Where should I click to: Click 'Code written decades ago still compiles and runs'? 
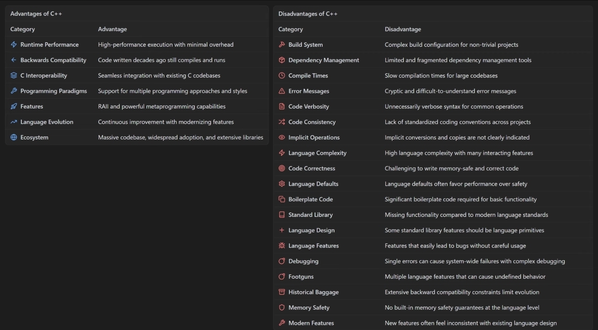(162, 60)
